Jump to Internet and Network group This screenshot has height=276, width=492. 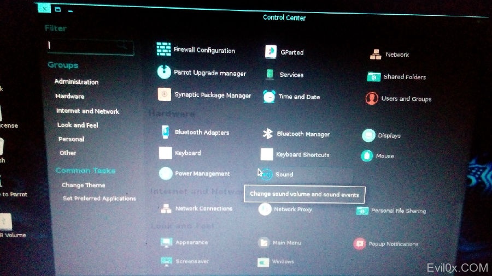click(x=87, y=111)
